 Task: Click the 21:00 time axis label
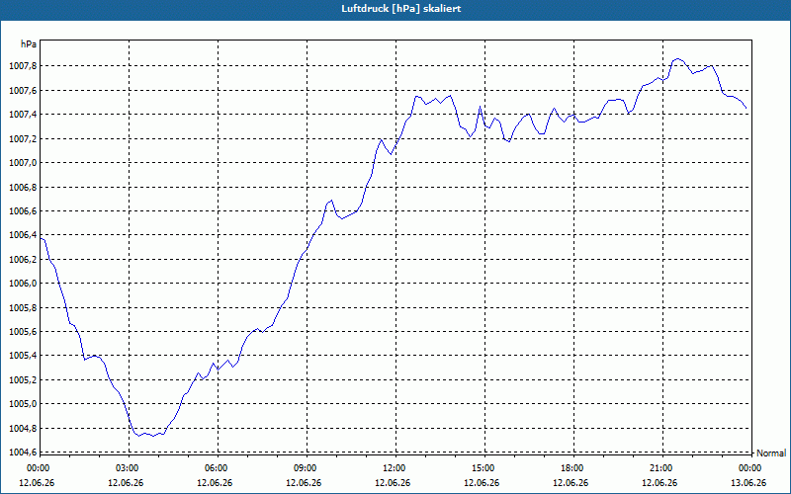[x=660, y=468]
